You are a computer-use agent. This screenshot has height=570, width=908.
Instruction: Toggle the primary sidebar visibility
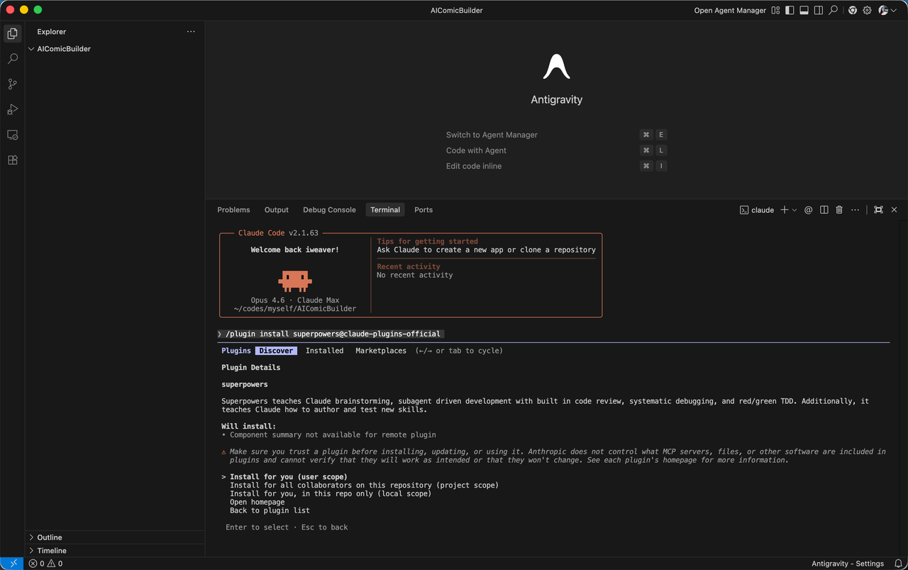(x=790, y=11)
